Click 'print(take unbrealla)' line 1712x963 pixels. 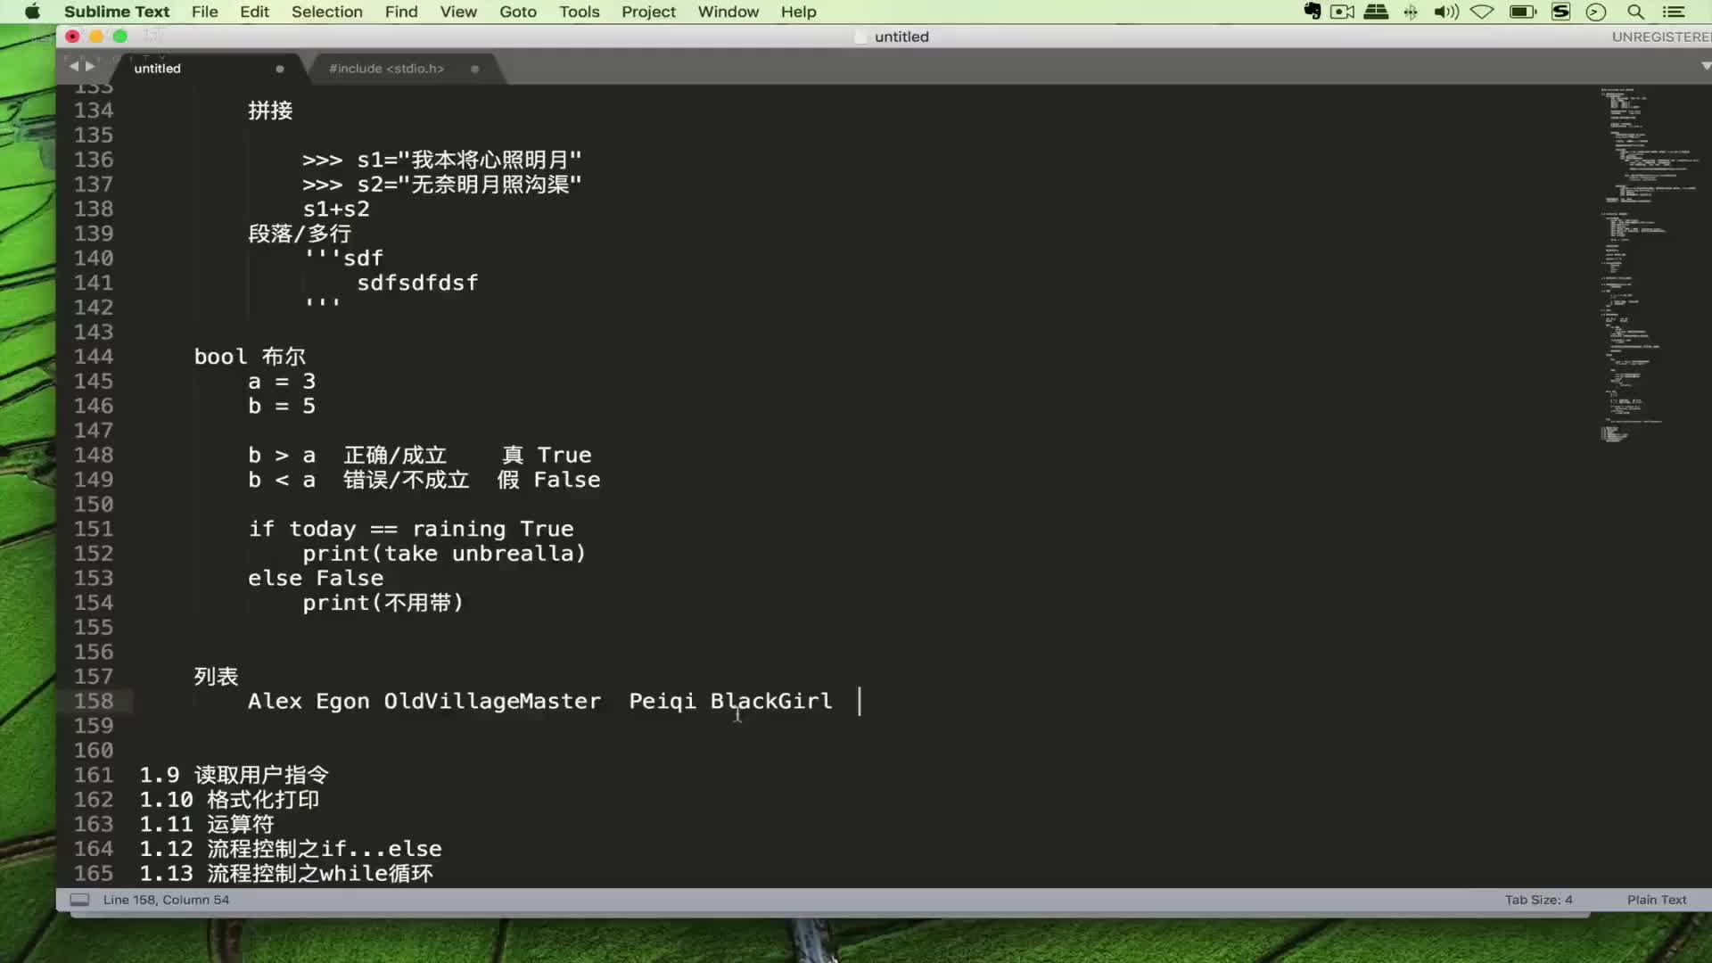(444, 554)
